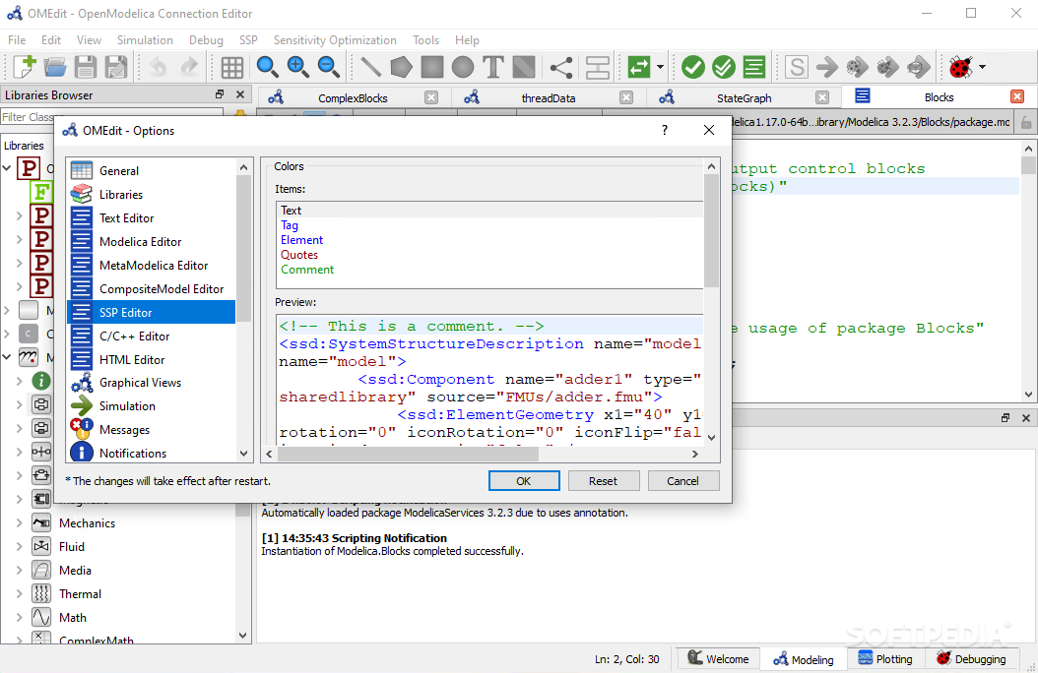
Task: Select Notifications in Options list
Action: pos(152,454)
